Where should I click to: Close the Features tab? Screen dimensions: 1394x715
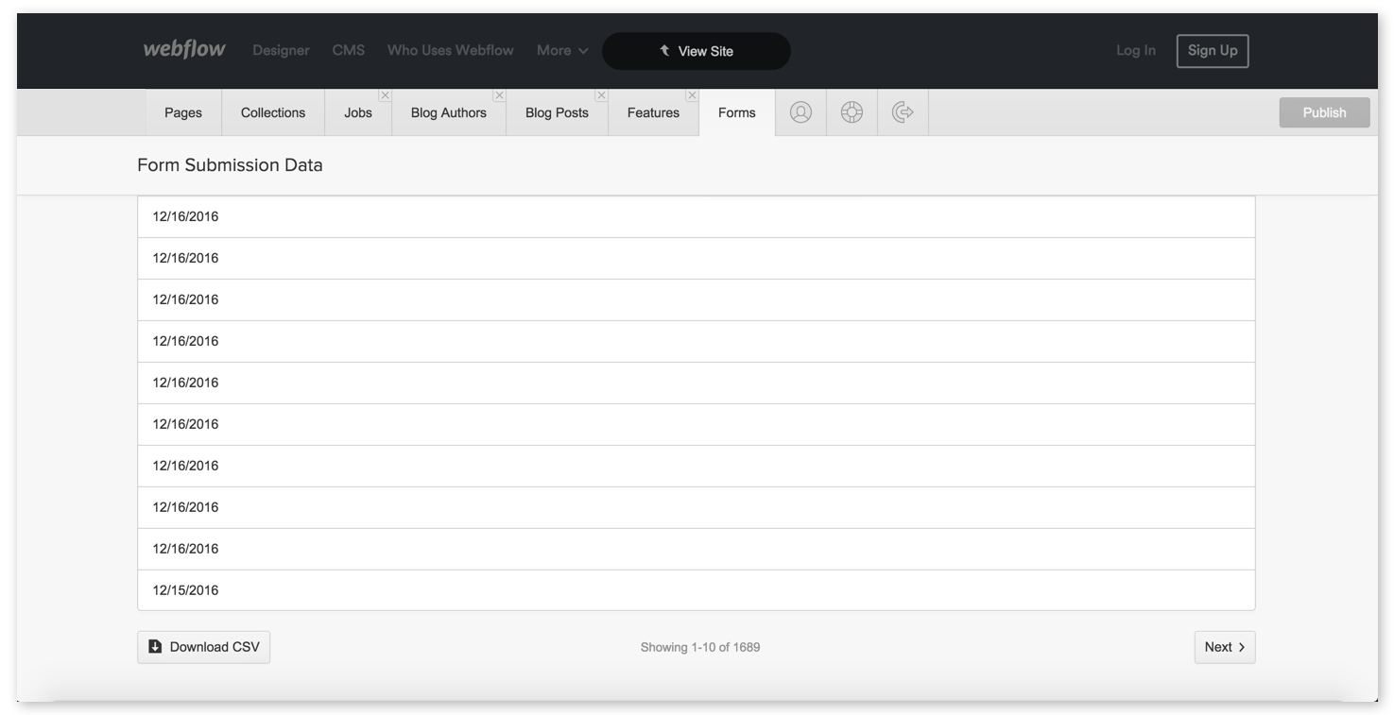pos(692,94)
